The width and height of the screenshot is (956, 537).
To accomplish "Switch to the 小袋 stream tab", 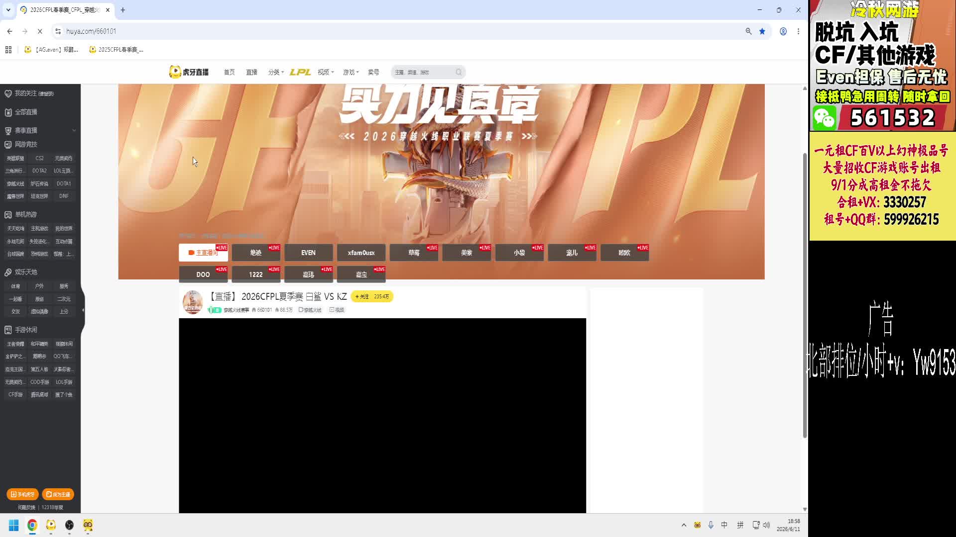I will point(519,253).
